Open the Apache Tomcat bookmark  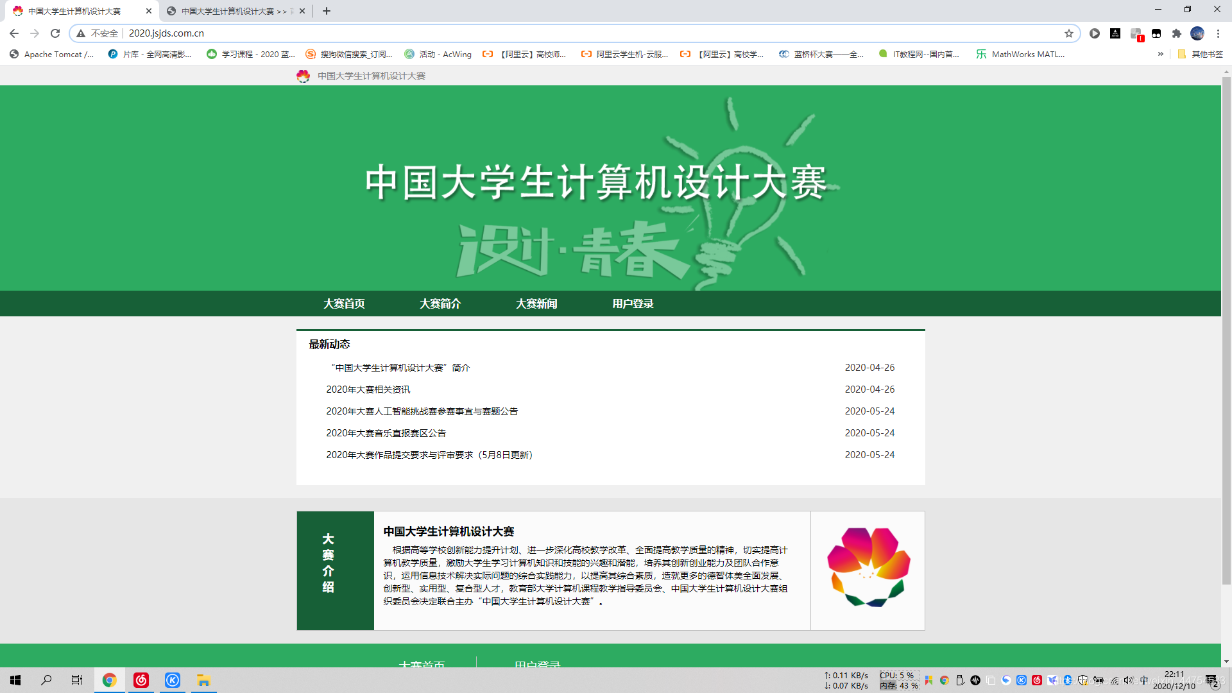coord(52,55)
